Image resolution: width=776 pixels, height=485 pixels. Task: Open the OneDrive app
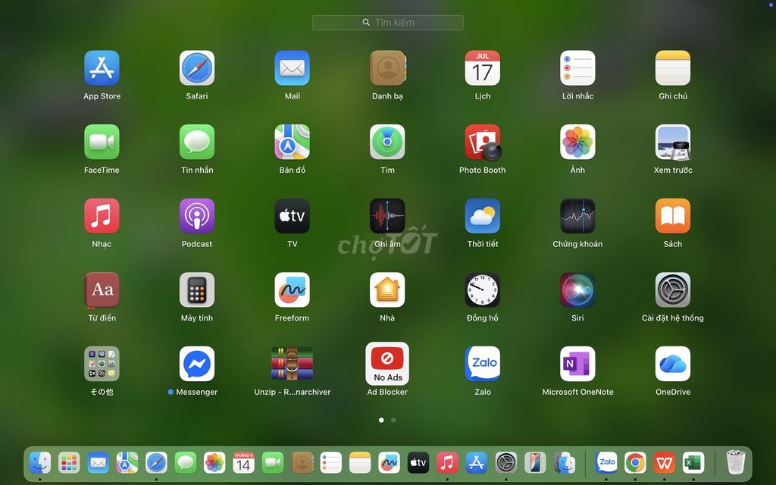pos(673,364)
